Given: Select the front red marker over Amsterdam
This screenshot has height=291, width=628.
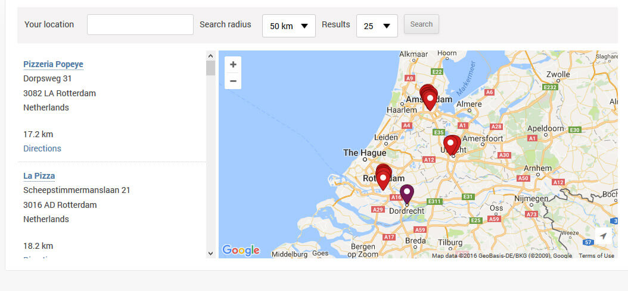Looking at the screenshot, I should pos(430,102).
